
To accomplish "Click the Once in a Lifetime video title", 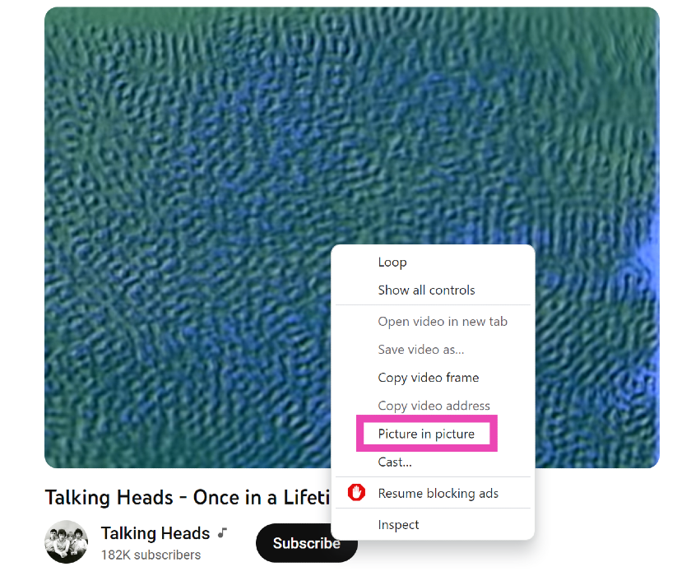I will (188, 497).
